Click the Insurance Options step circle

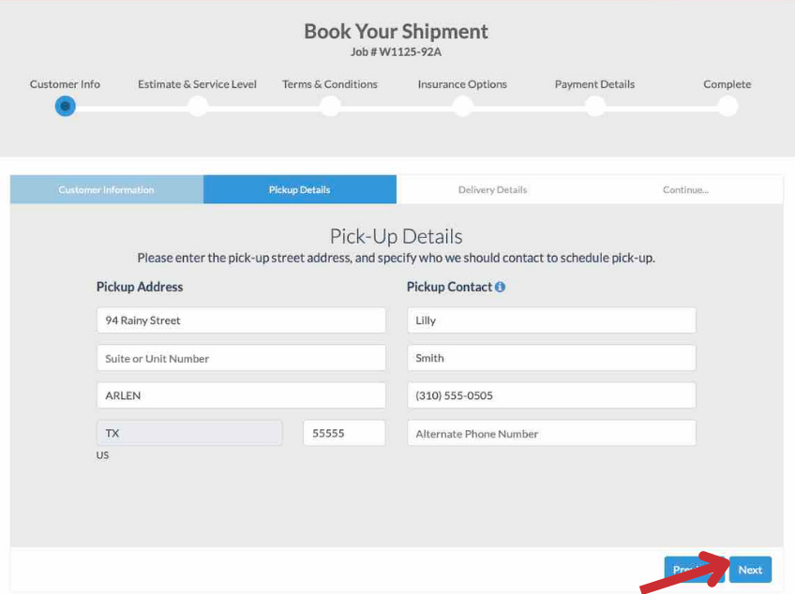coord(462,106)
